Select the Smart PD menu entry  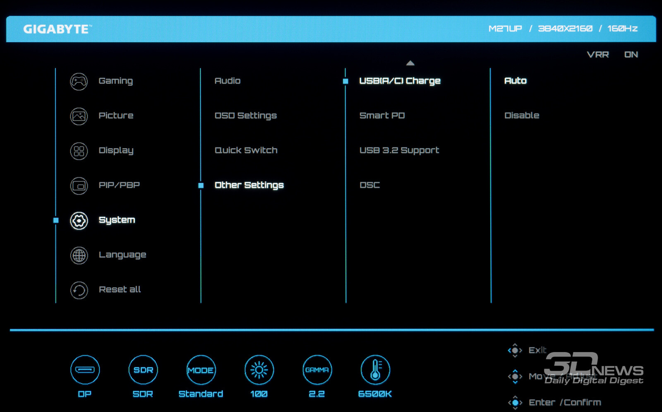coord(382,115)
